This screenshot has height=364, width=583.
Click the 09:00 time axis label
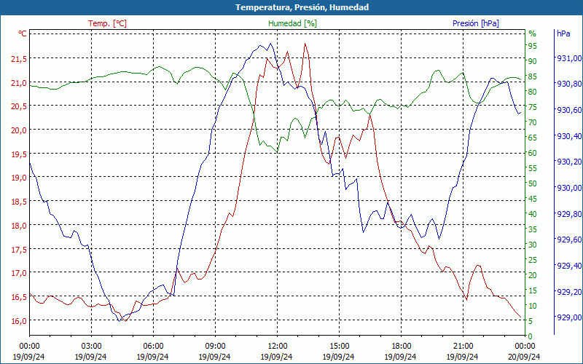[x=215, y=347]
